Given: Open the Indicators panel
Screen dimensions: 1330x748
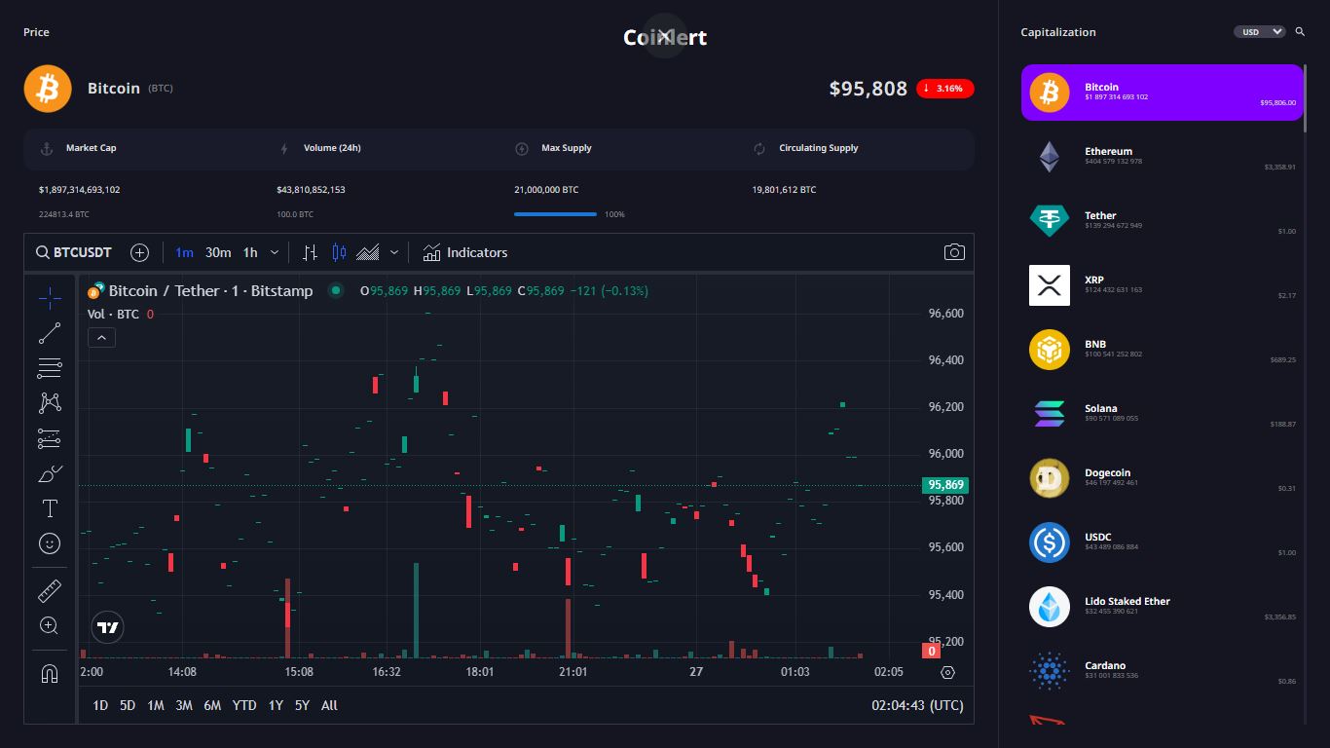Looking at the screenshot, I should coord(465,252).
